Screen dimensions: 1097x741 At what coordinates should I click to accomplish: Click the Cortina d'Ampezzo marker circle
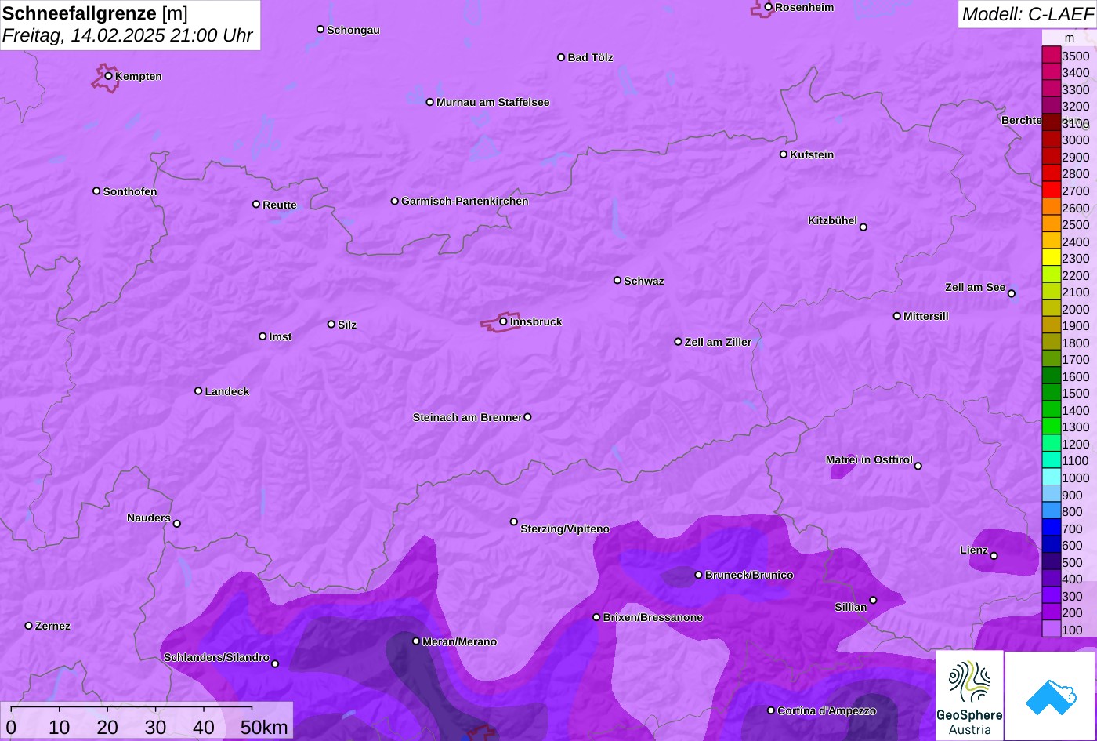point(770,710)
